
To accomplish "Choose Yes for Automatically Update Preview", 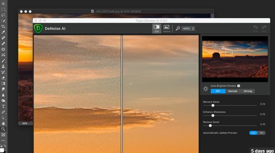I will point(253,133).
